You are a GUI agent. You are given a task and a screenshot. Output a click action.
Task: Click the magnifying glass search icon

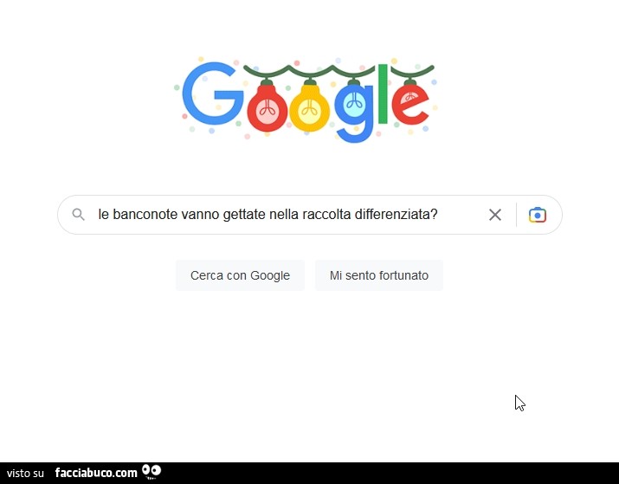pyautogui.click(x=78, y=215)
